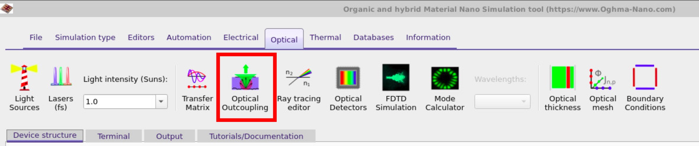Open the Thermal ribbon tab
Screen dimensions: 699x146
click(x=325, y=37)
